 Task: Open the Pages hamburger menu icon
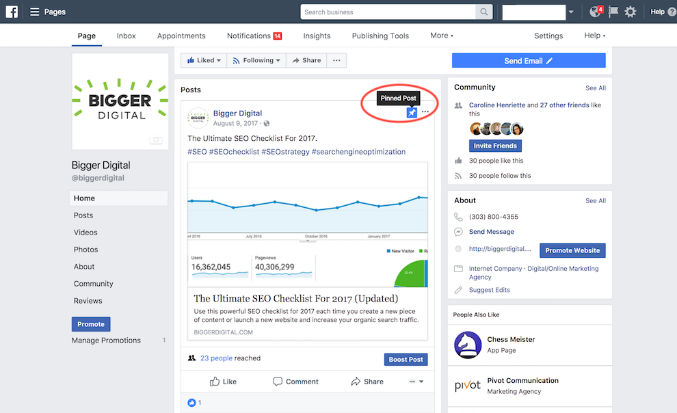pyautogui.click(x=35, y=12)
